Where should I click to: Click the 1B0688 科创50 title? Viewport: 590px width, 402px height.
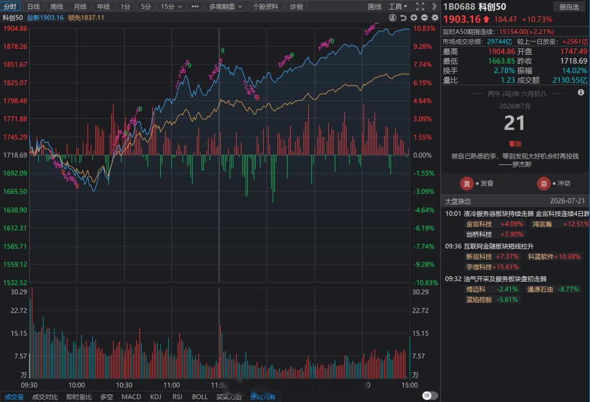point(474,7)
